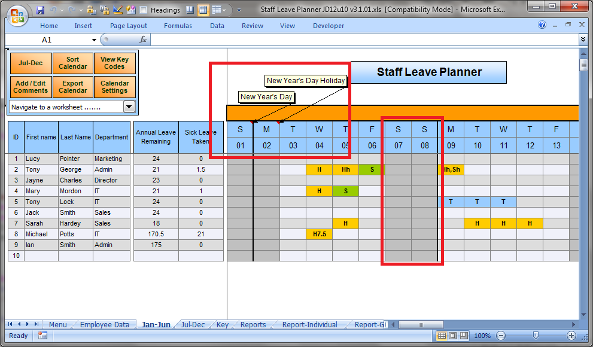Click the zoom slider handle
Image resolution: width=593 pixels, height=347 pixels.
536,336
